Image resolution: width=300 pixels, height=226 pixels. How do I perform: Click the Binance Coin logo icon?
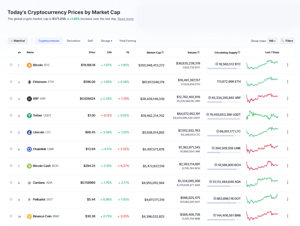pos(29,216)
